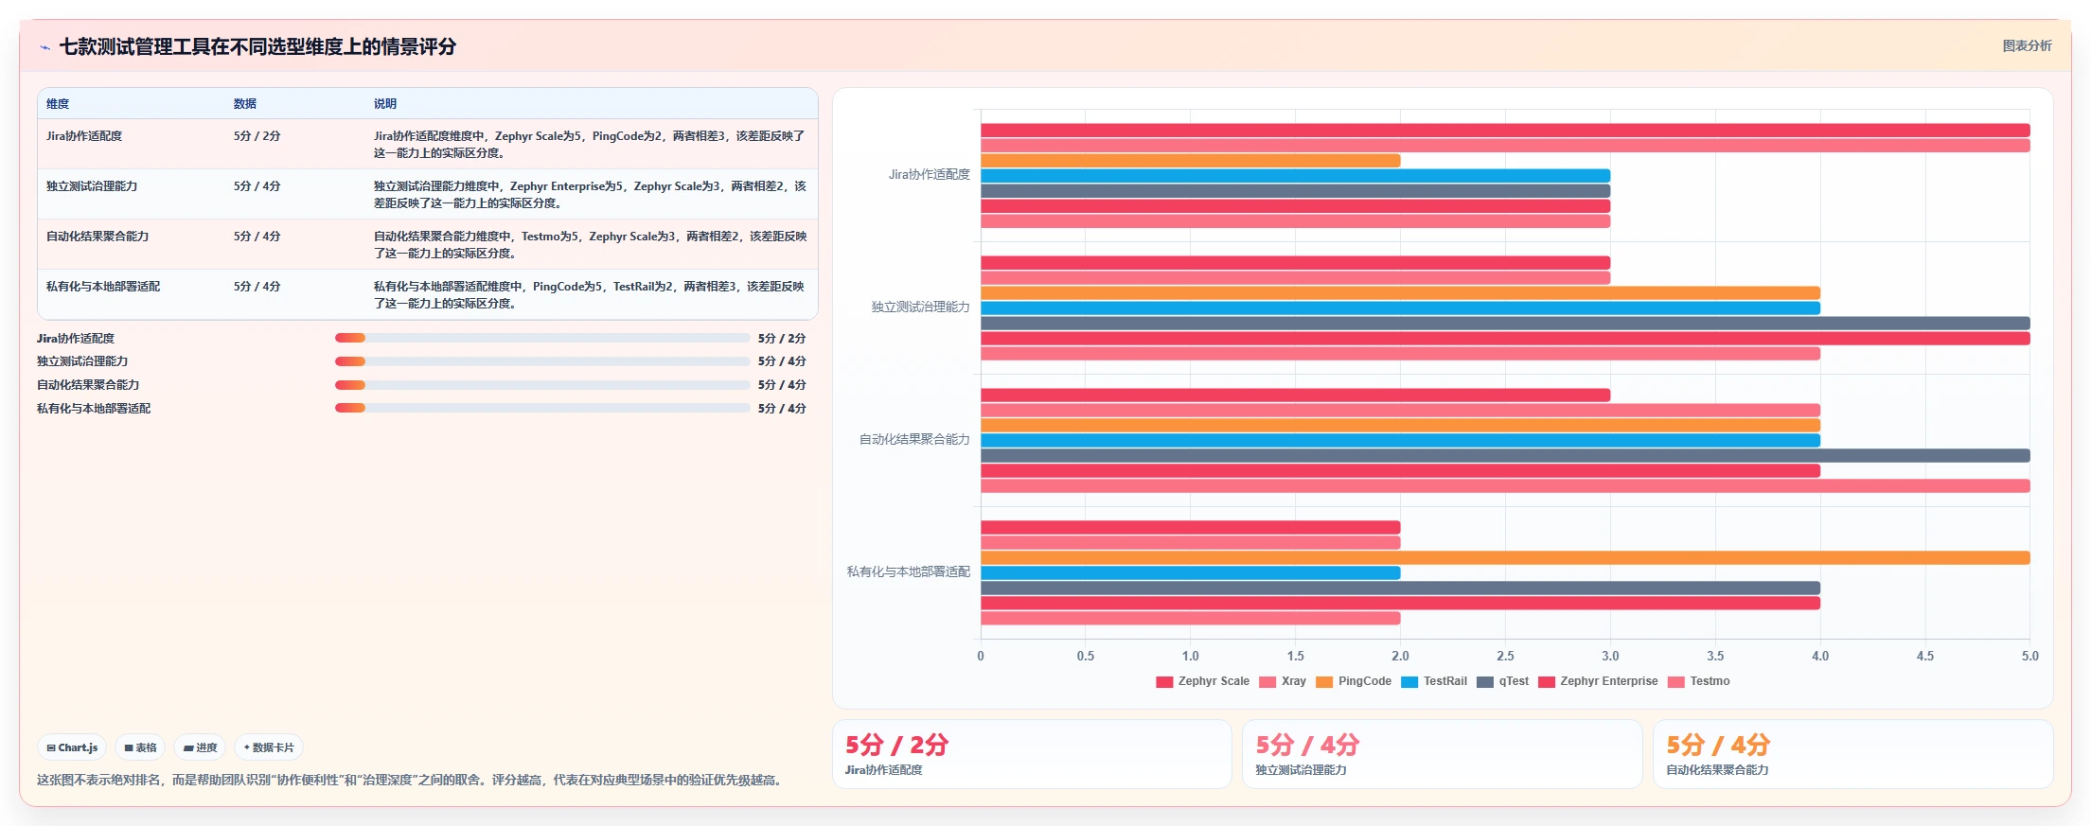Image resolution: width=2091 pixels, height=826 pixels.
Task: Click the Jira协作适配度 progress bar
Action: 542,338
